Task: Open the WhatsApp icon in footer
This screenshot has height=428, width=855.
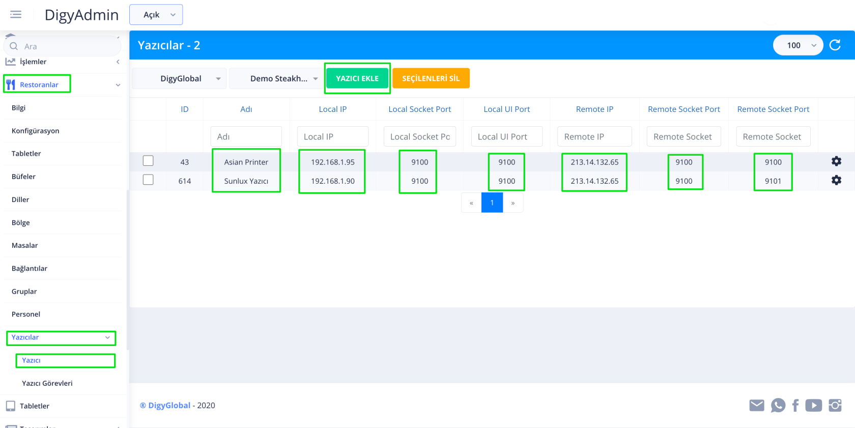Action: coord(778,405)
